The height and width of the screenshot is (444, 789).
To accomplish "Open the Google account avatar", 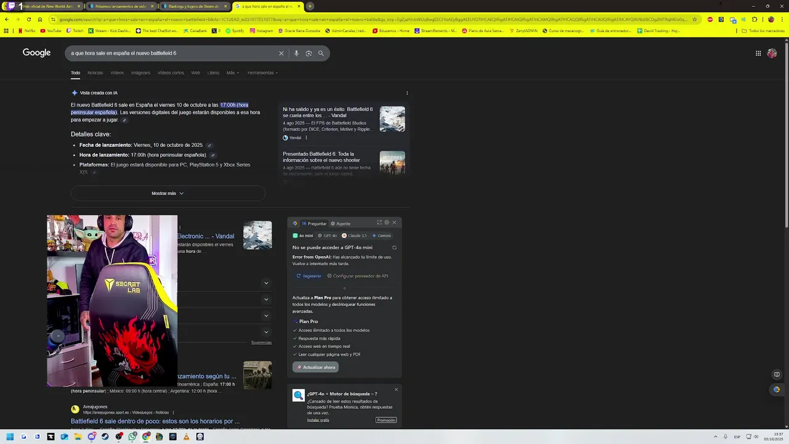I will click(772, 53).
